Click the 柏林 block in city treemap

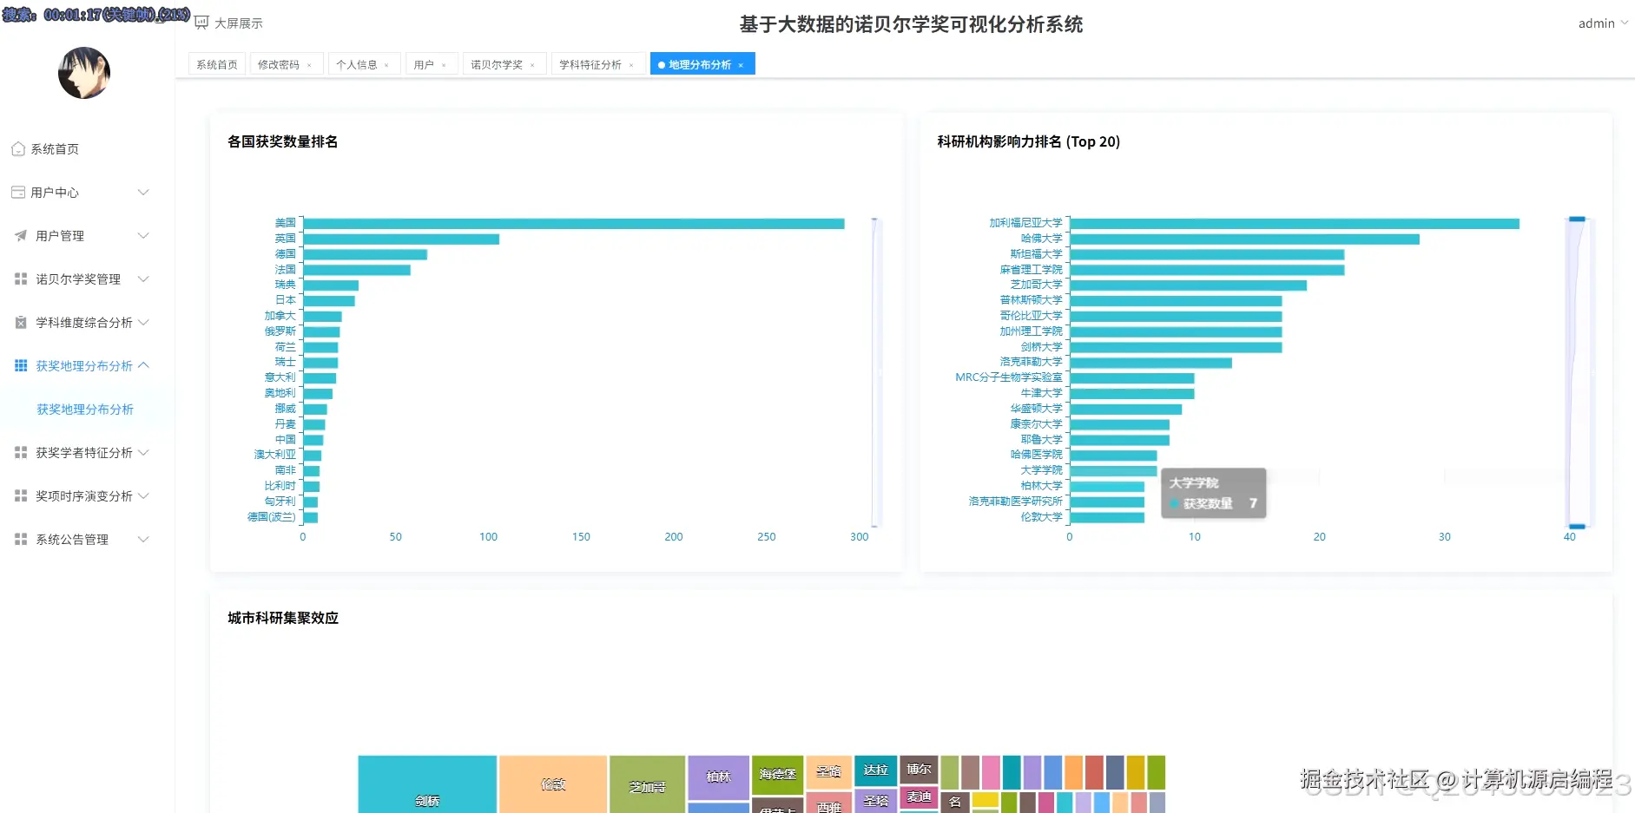click(x=718, y=777)
